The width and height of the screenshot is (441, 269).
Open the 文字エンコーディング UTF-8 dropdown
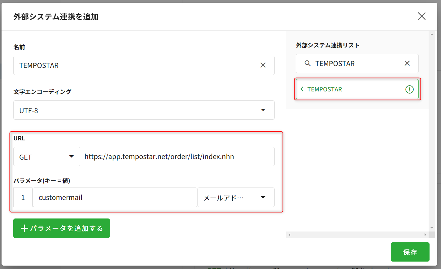pyautogui.click(x=263, y=110)
